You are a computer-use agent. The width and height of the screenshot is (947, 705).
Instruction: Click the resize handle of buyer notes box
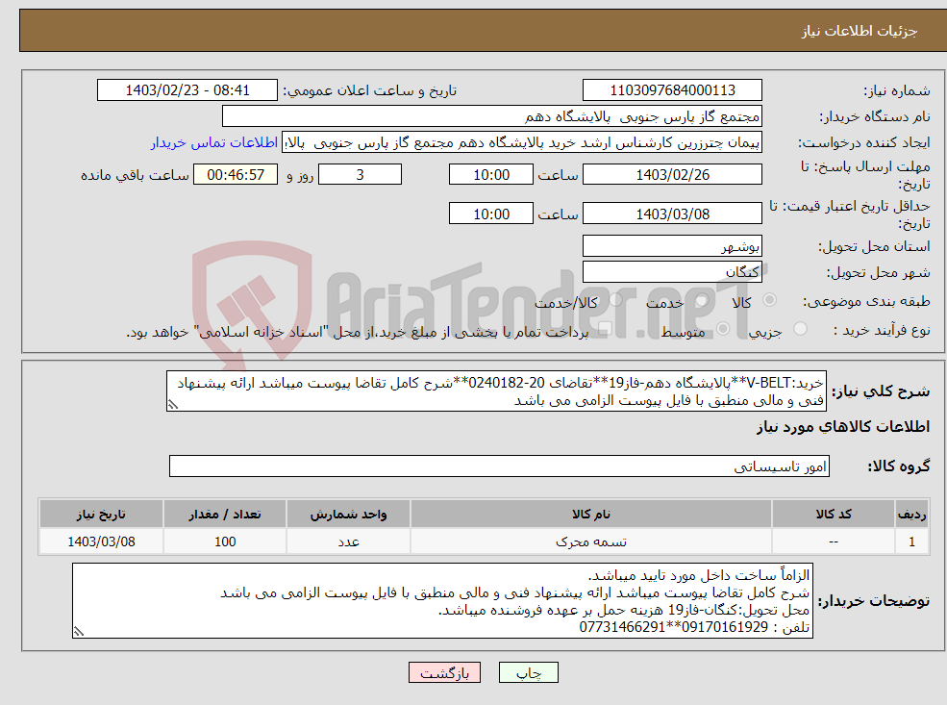tap(79, 632)
